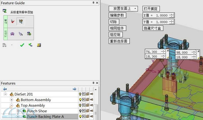Click the 组控制 button
The image size is (203, 120).
116,35
